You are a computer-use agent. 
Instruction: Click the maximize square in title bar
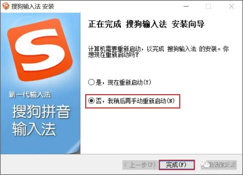208,6
